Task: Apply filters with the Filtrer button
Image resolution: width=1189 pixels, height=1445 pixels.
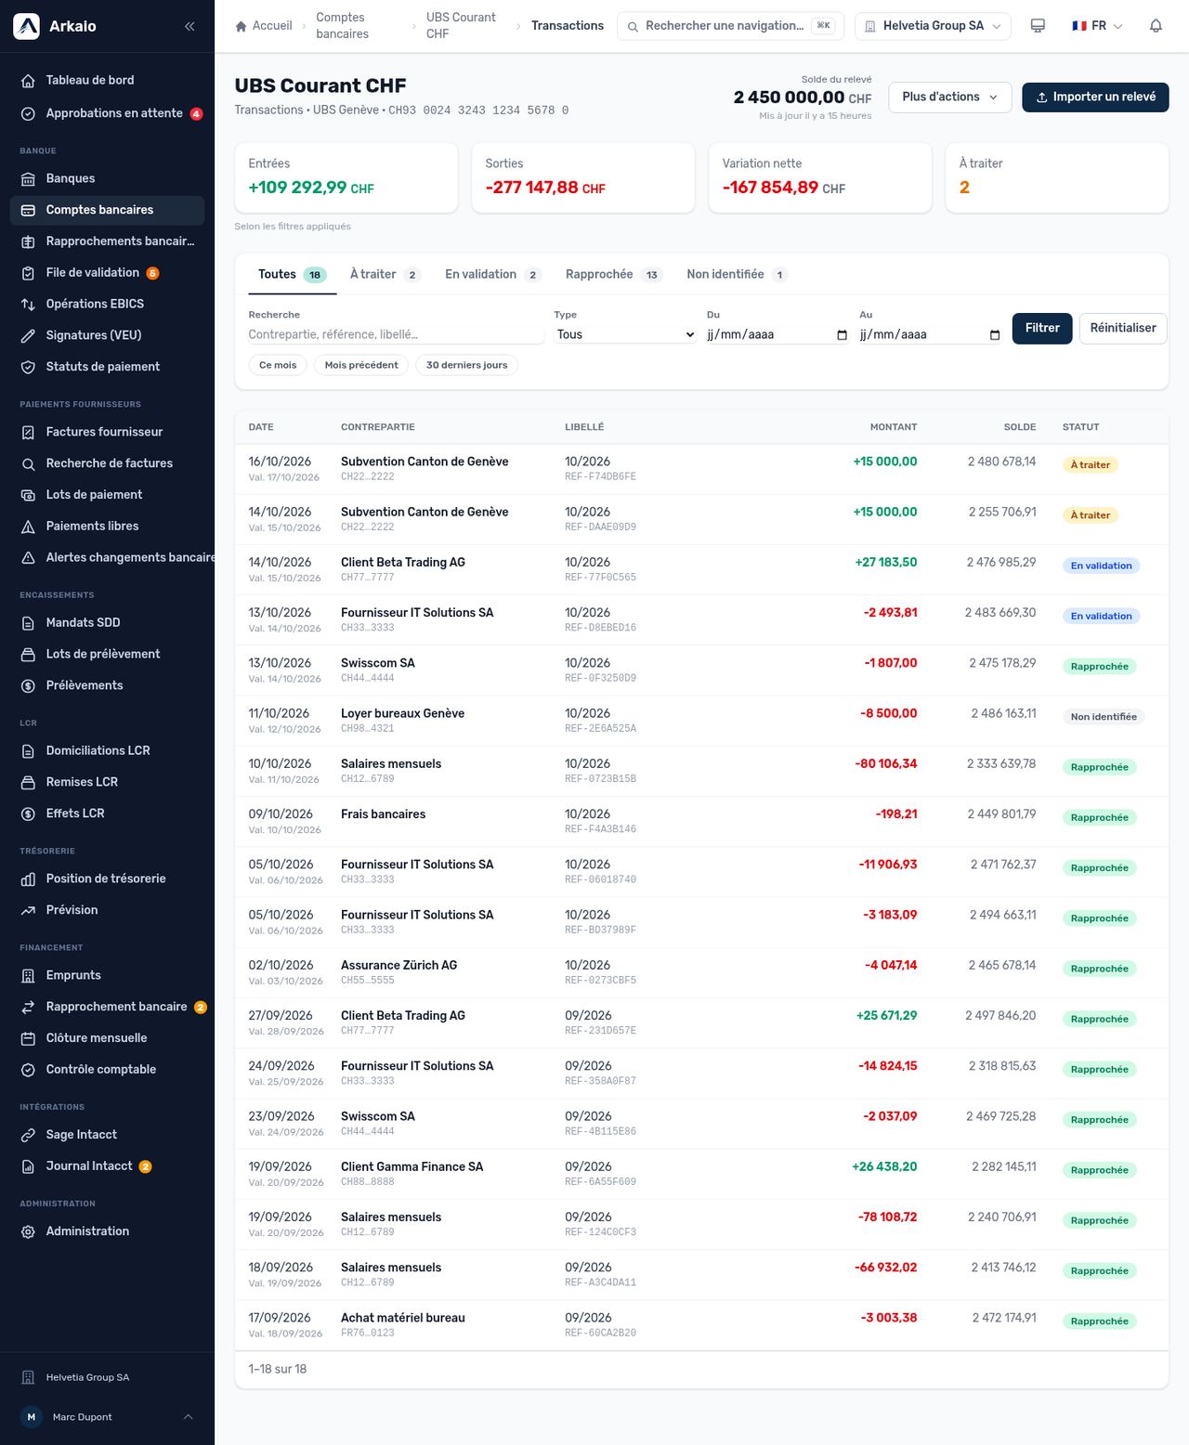Action: tap(1042, 329)
